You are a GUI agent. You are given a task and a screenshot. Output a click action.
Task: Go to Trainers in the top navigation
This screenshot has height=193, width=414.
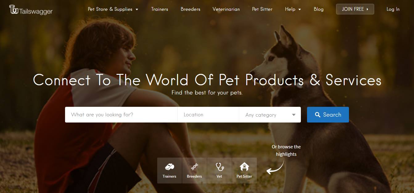click(x=160, y=9)
